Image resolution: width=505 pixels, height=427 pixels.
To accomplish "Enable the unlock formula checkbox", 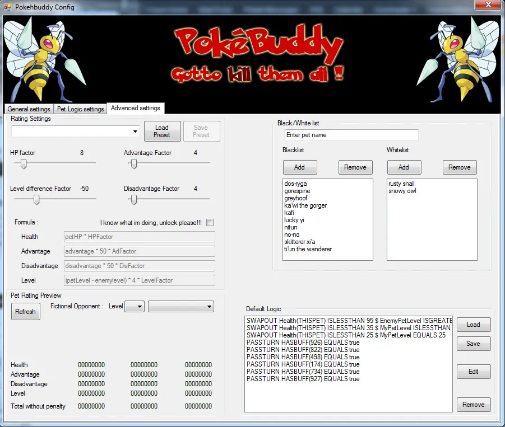I will [210, 223].
